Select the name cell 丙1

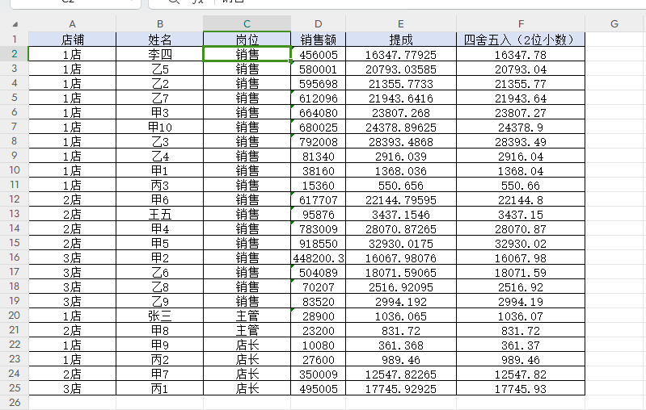160,389
